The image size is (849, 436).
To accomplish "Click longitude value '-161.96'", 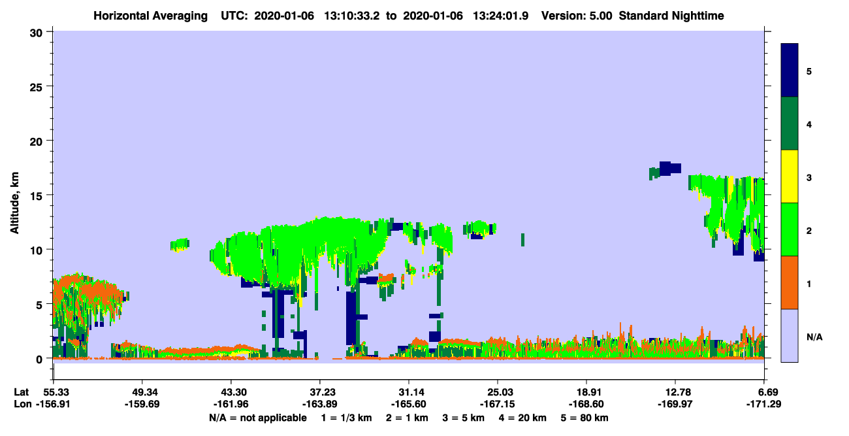I will tap(231, 404).
